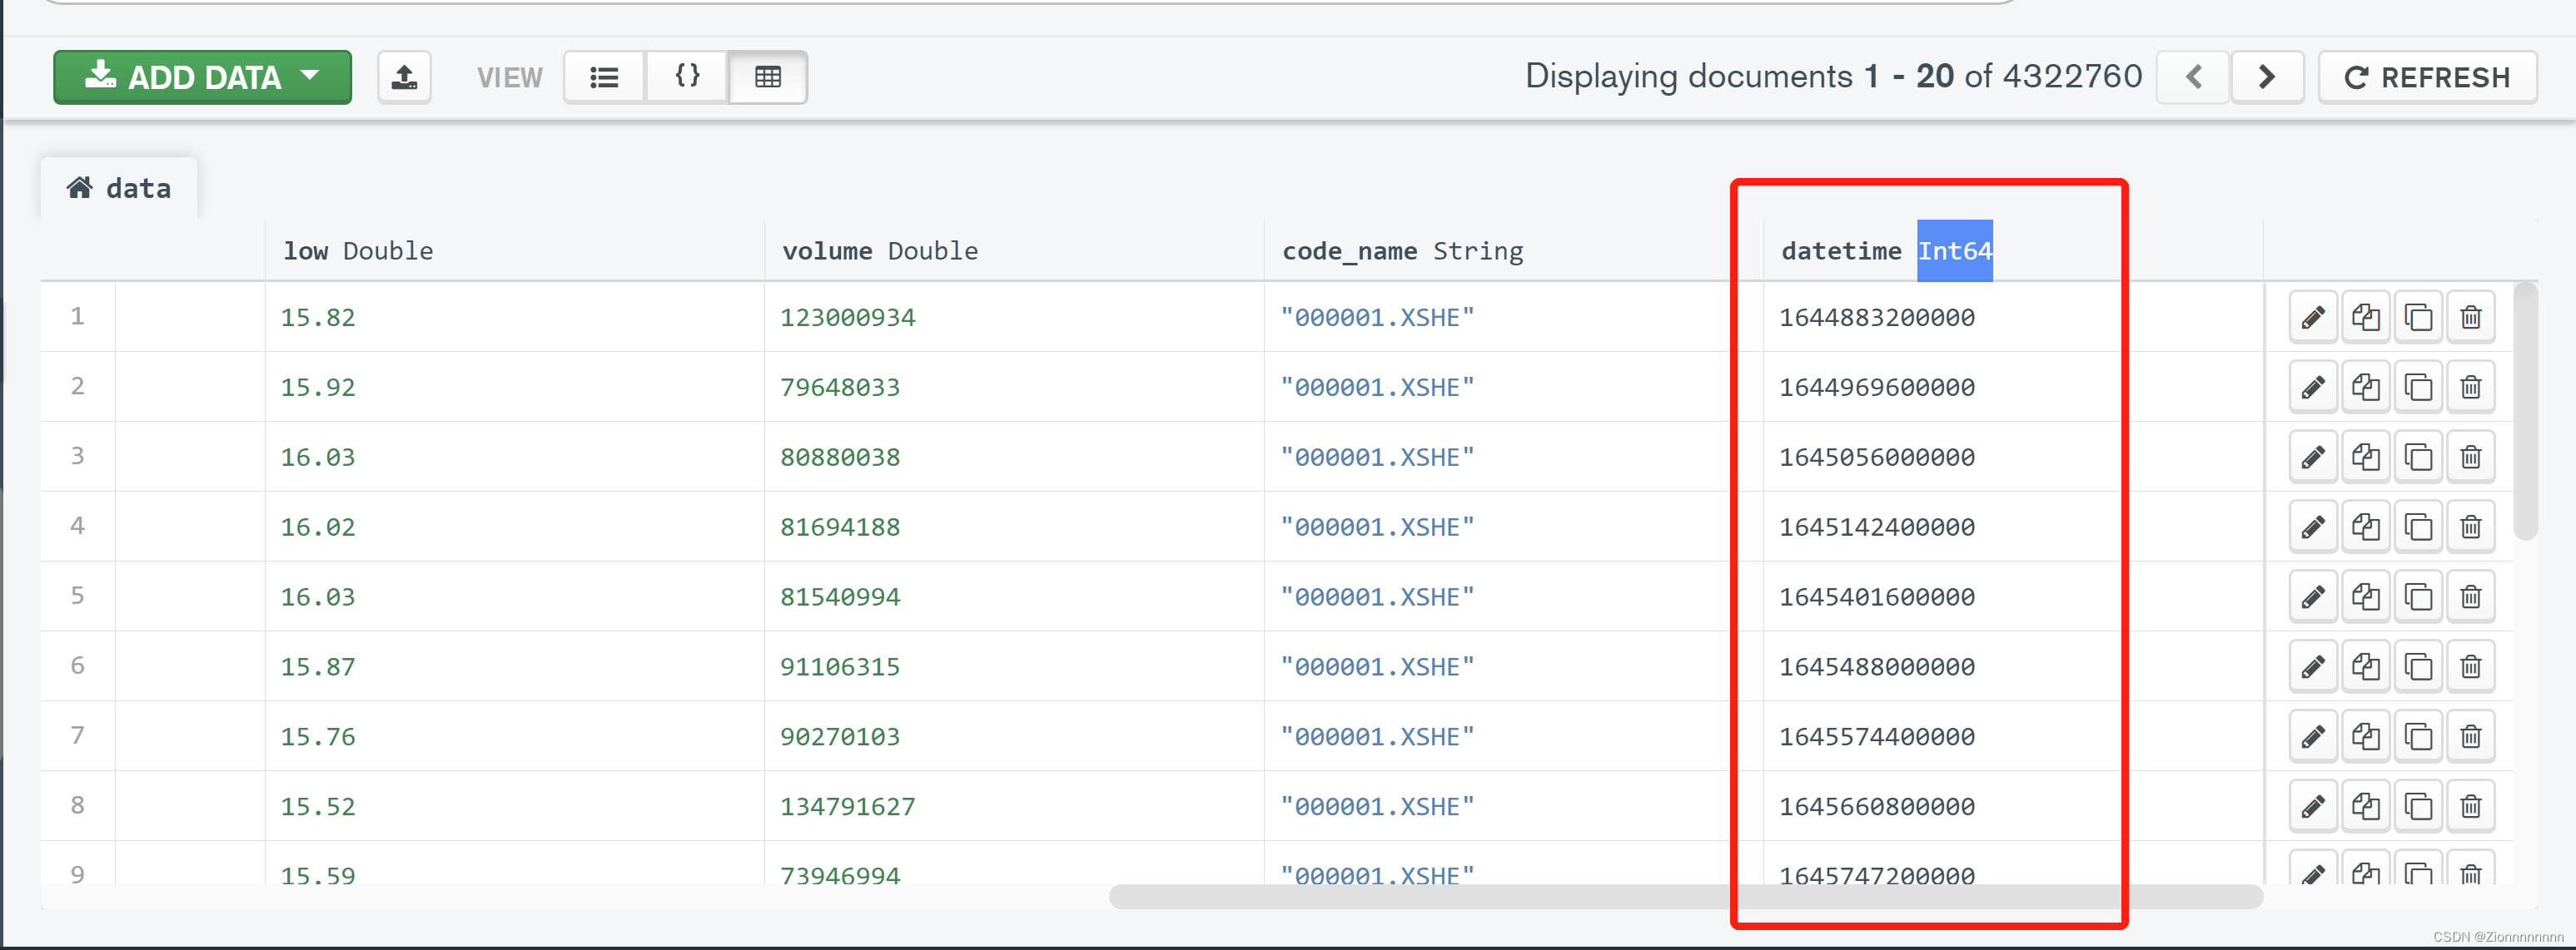Switch to list view
Viewport: 2576px width, 950px height.
click(604, 77)
